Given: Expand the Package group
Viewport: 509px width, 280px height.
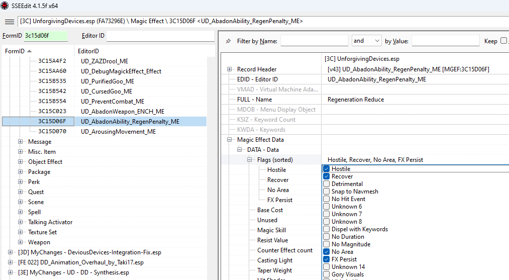Looking at the screenshot, I should [21, 172].
